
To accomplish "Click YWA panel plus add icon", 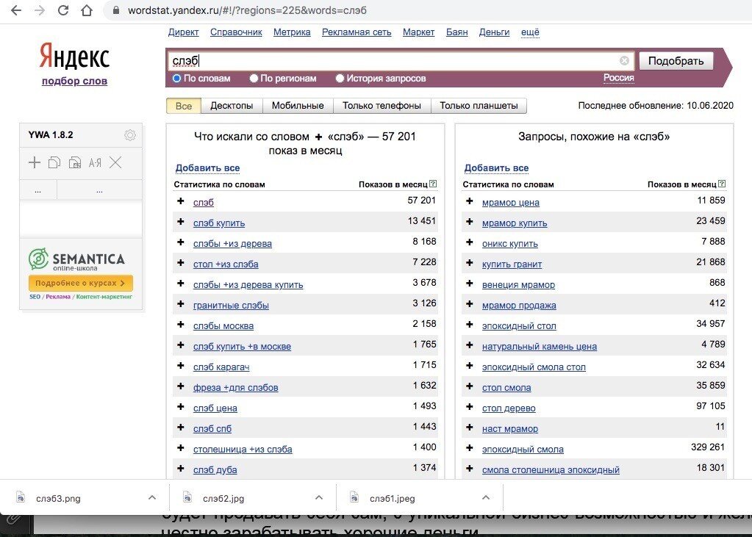I will (35, 162).
